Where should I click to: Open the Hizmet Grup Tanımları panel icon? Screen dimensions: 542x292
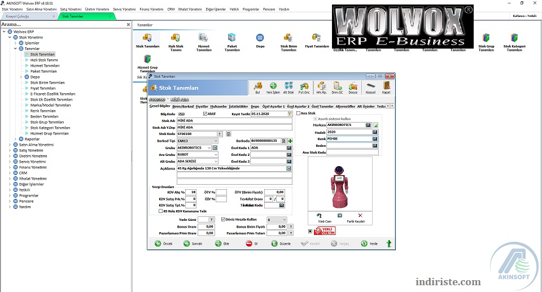click(x=147, y=64)
